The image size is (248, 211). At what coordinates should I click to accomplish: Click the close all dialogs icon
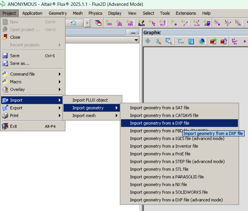(98, 23)
